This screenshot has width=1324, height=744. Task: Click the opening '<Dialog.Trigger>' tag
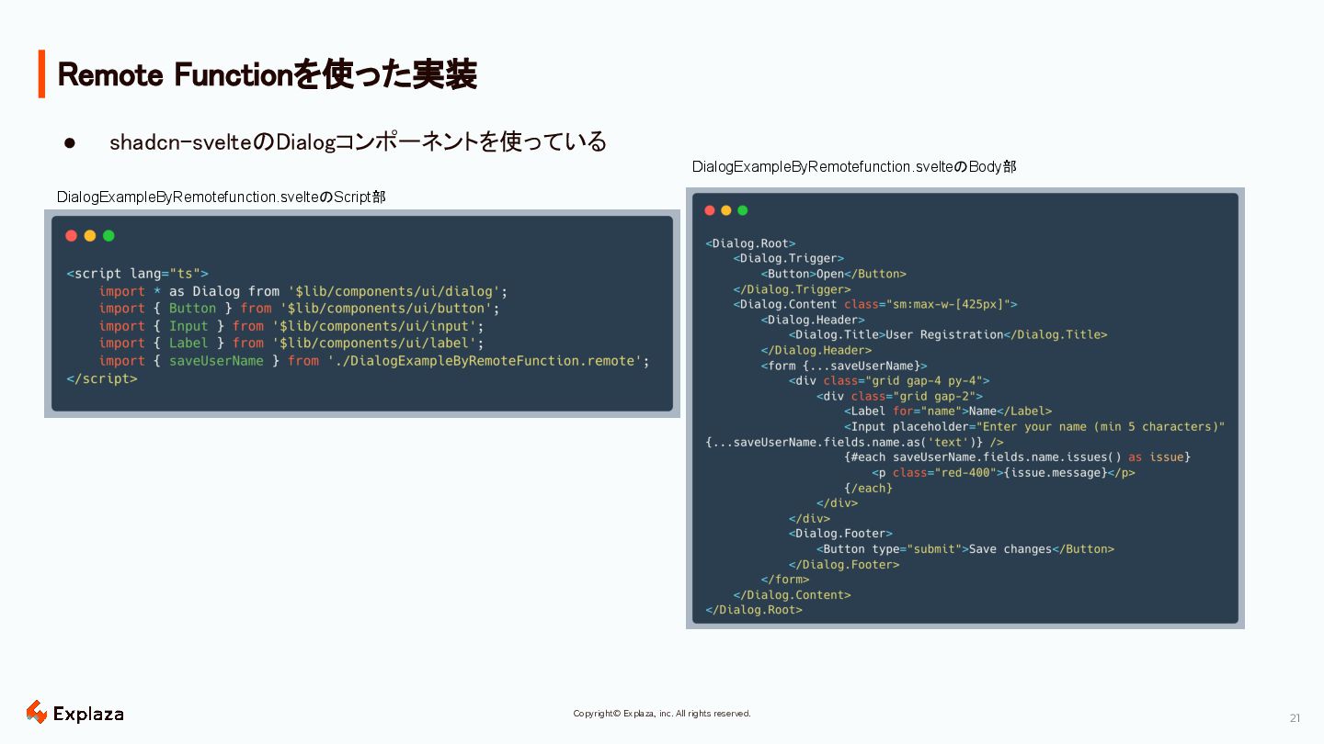[x=789, y=258]
